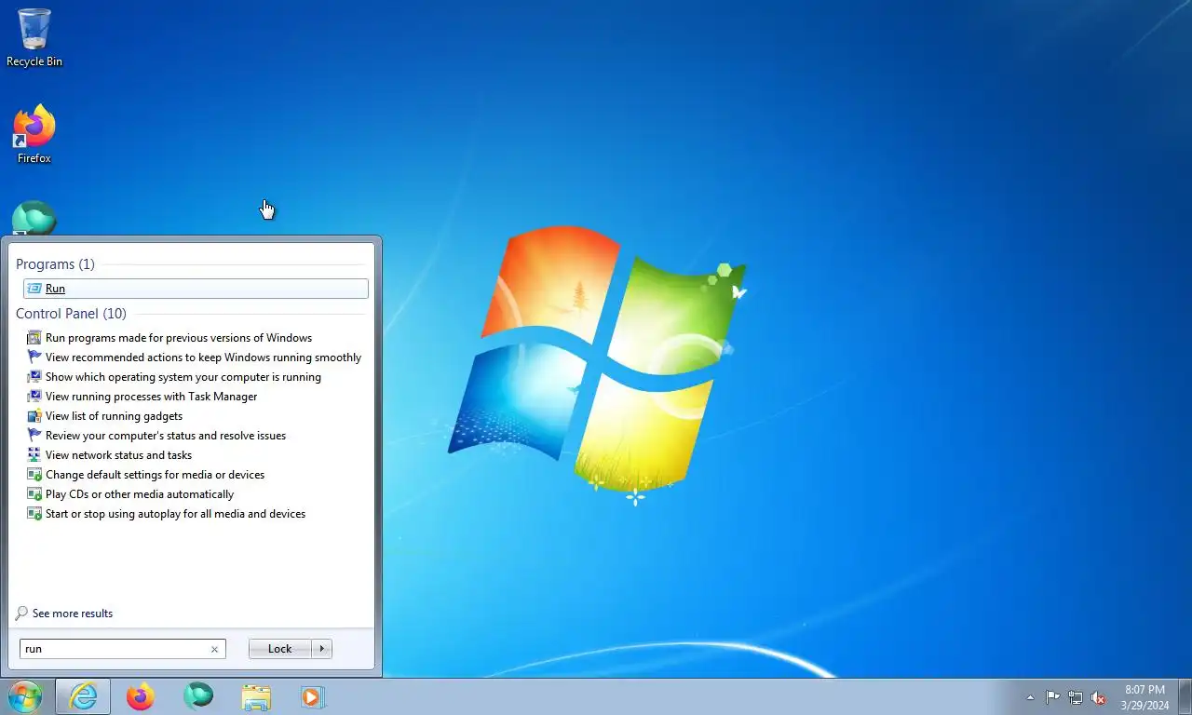Screen dimensions: 1192x715
Task: Select the Firefox desktop shortcut
Action: pyautogui.click(x=34, y=135)
